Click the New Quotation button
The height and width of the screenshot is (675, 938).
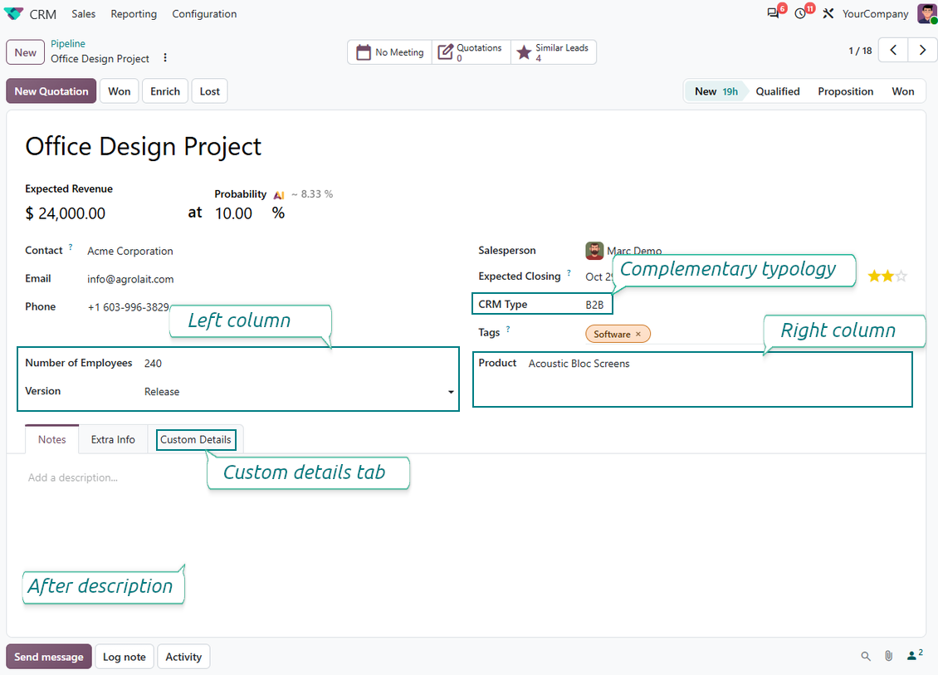click(51, 91)
